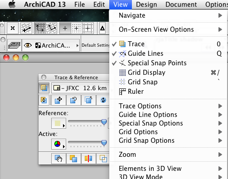The image size is (228, 179).
Task: Enable Grid Display from View menu
Action: pos(168,73)
